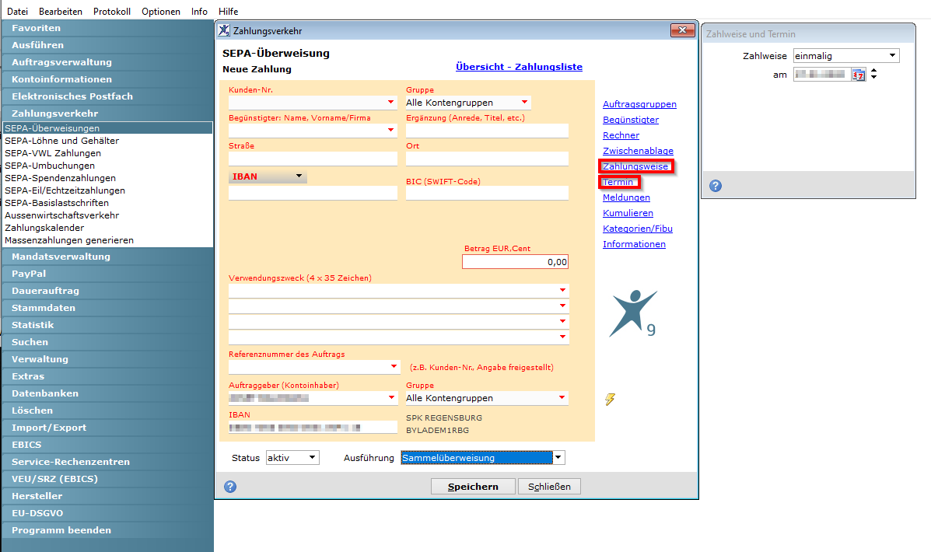Click the Ort input field
Image resolution: width=931 pixels, height=552 pixels.
pyautogui.click(x=487, y=159)
